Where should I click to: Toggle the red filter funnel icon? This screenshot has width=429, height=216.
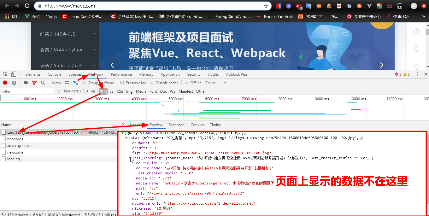point(34,83)
